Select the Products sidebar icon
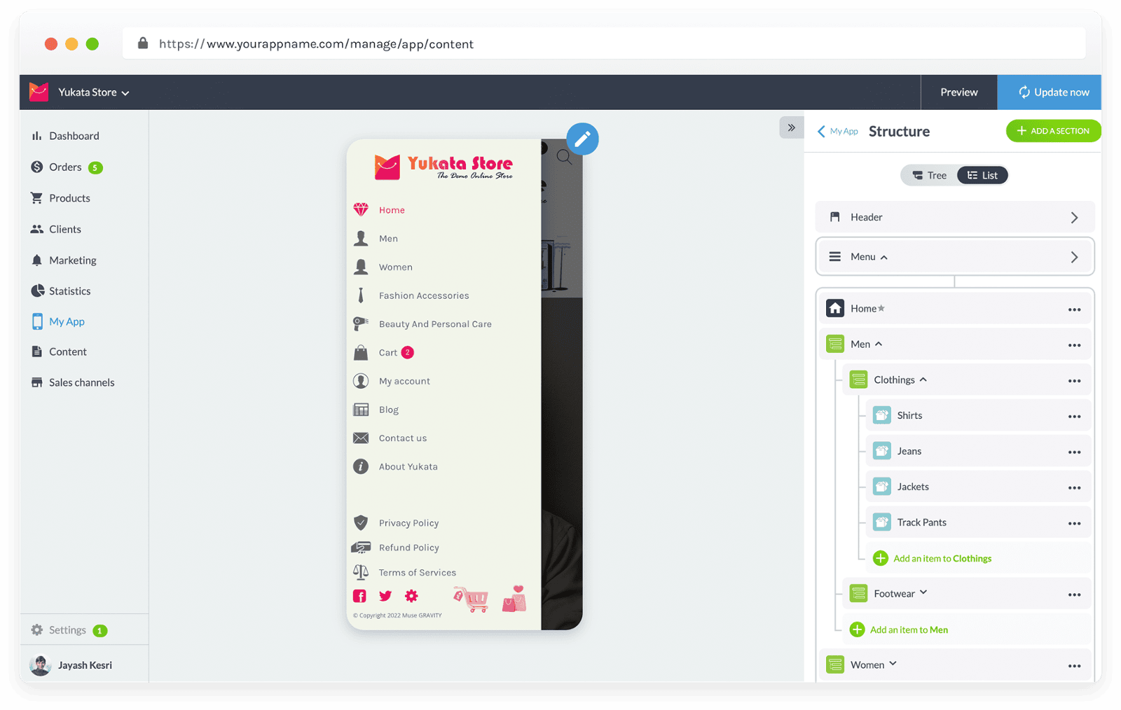Screen dimensions: 1121x710 37,197
